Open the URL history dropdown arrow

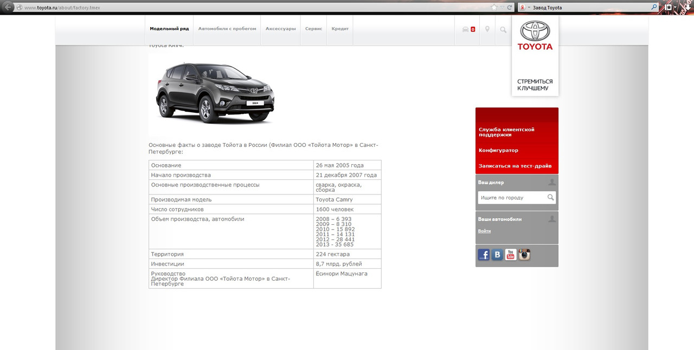[x=502, y=8]
